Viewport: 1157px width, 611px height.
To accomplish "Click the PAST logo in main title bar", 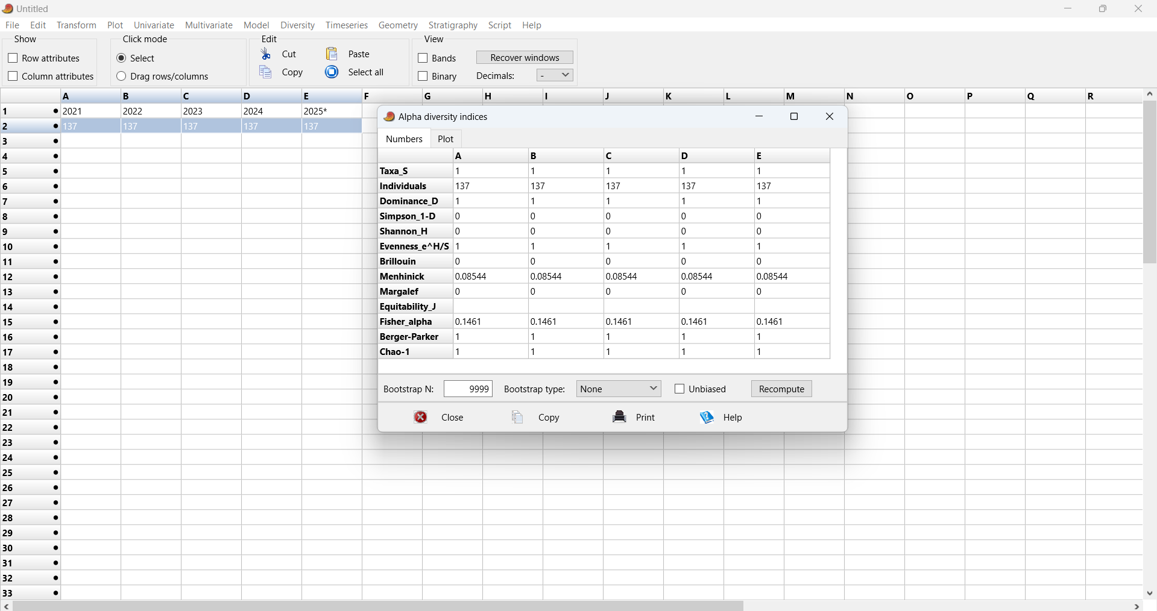I will (x=8, y=8).
